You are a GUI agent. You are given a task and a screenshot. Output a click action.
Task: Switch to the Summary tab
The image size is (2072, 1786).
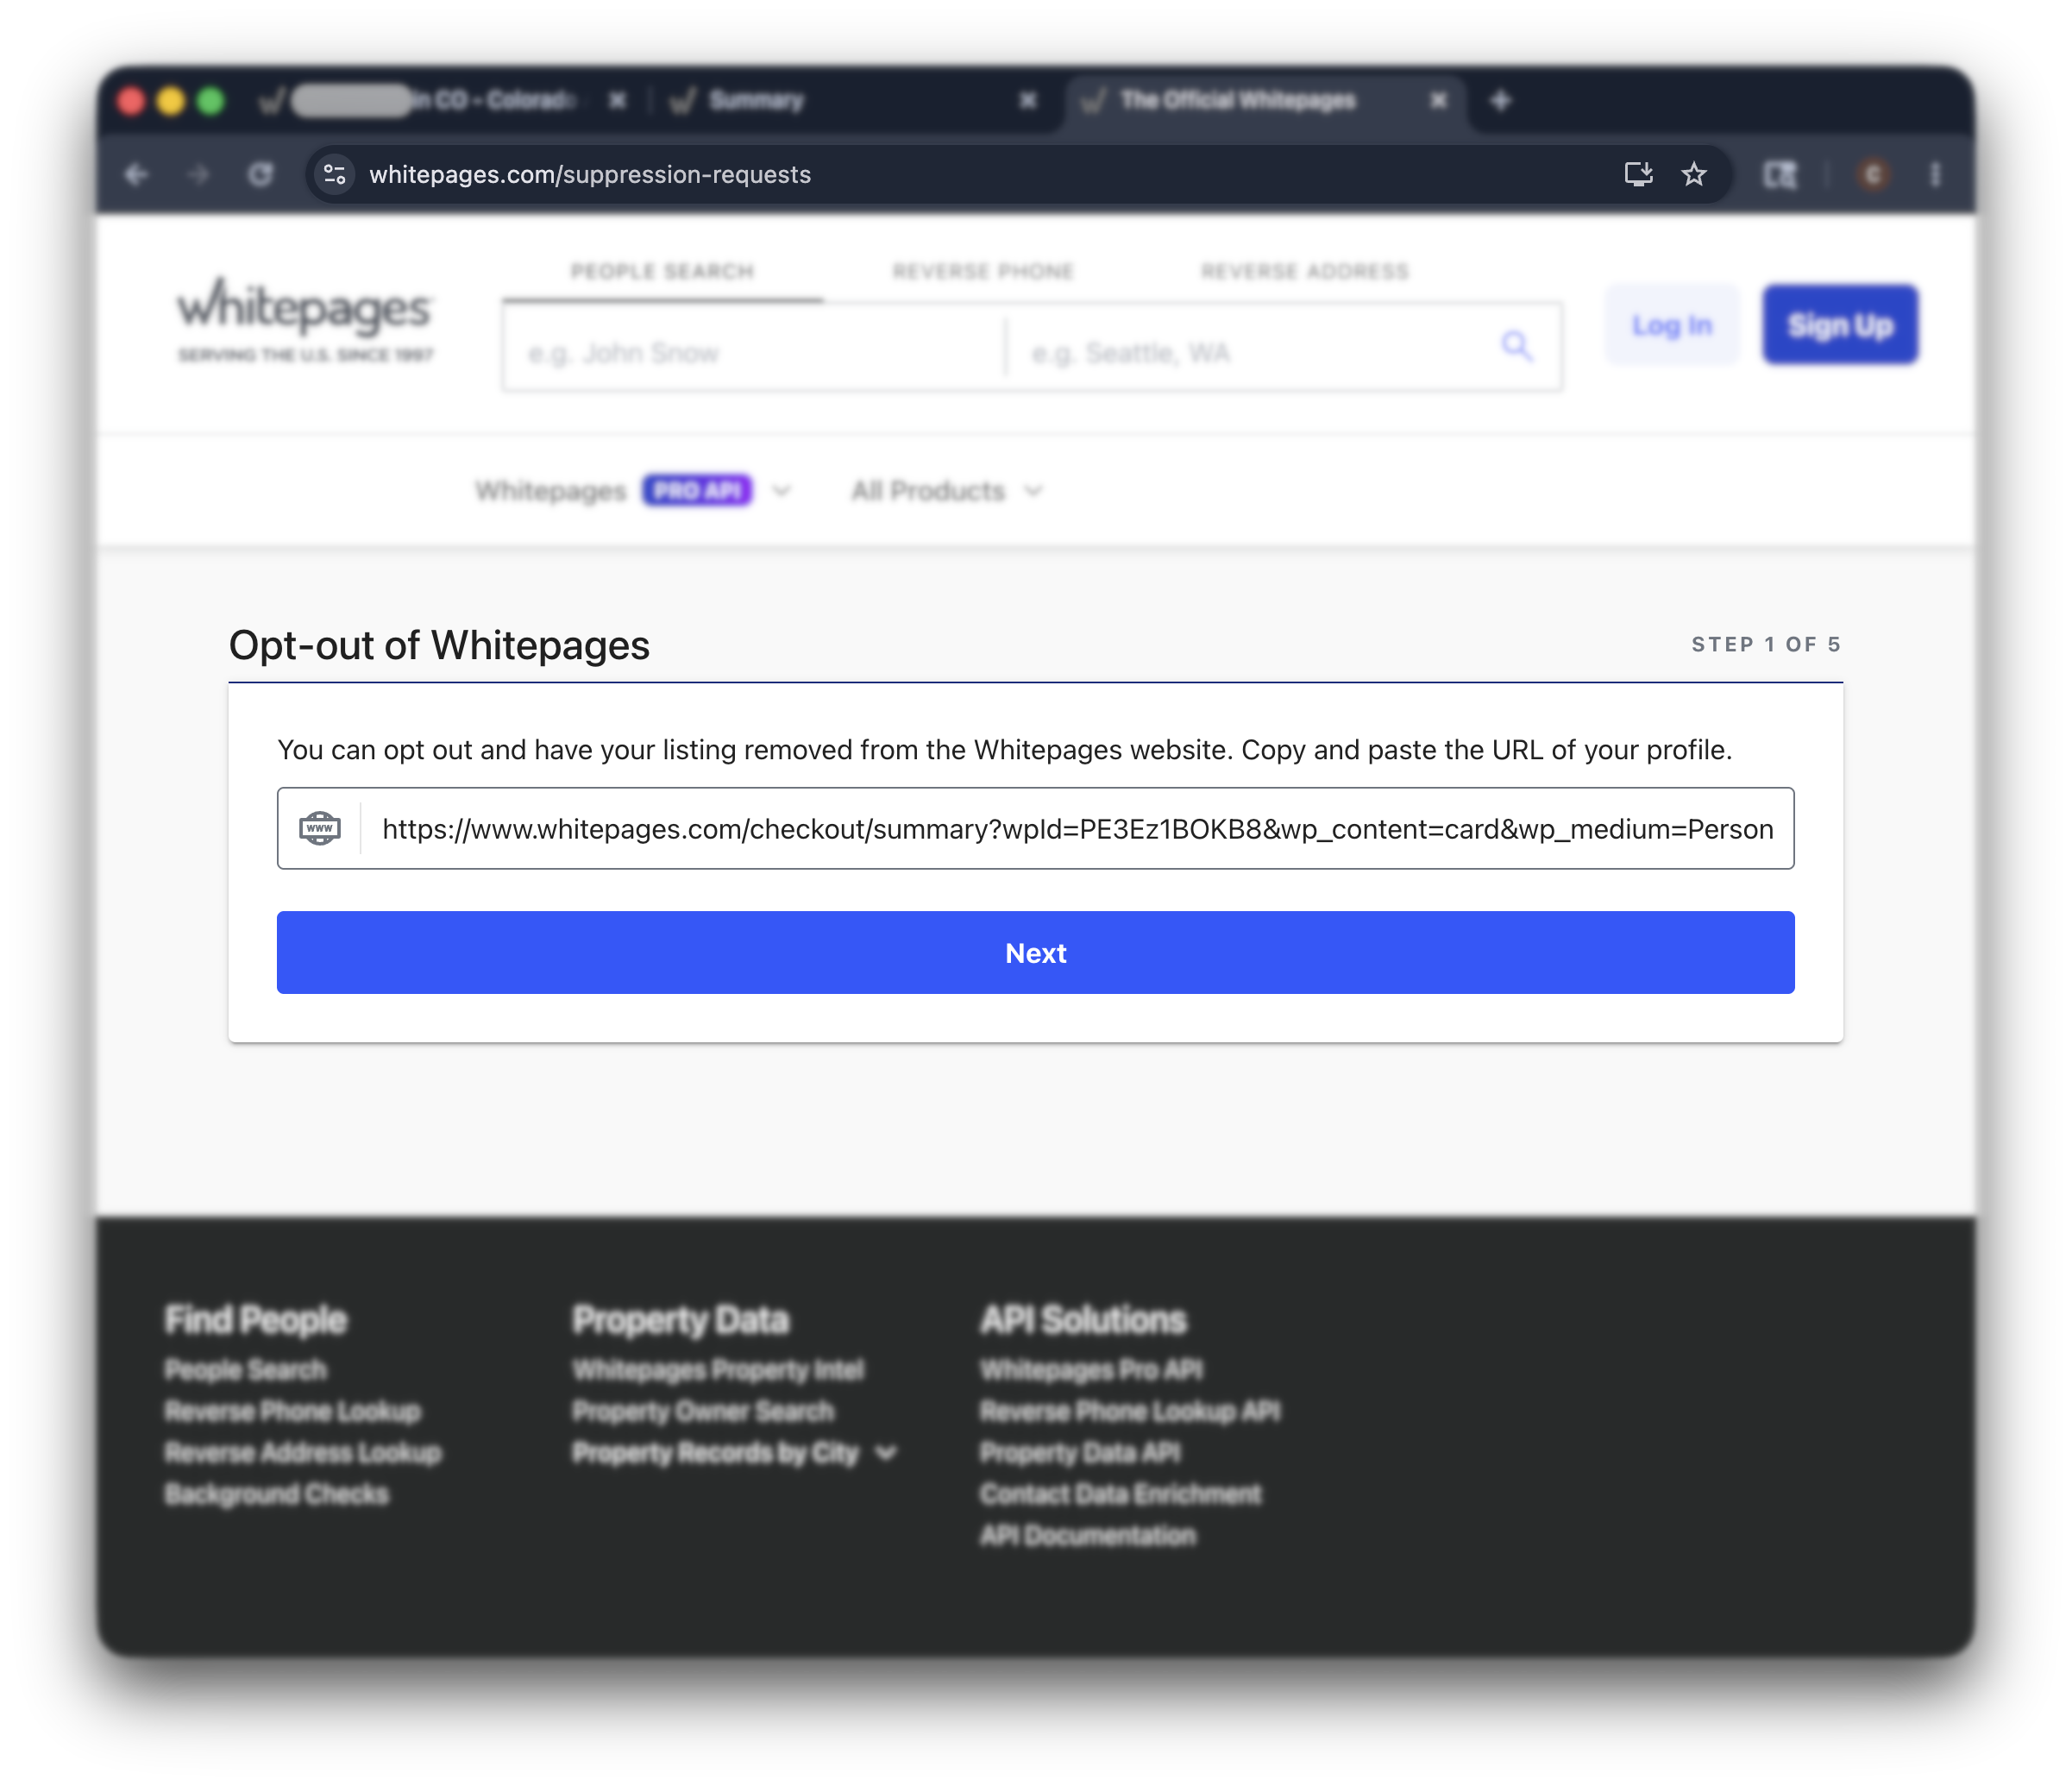850,100
